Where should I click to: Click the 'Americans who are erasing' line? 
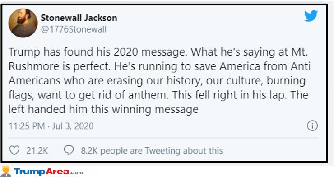157,81
